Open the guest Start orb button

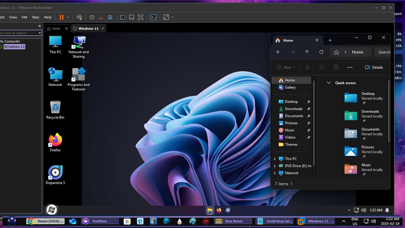click(52, 210)
